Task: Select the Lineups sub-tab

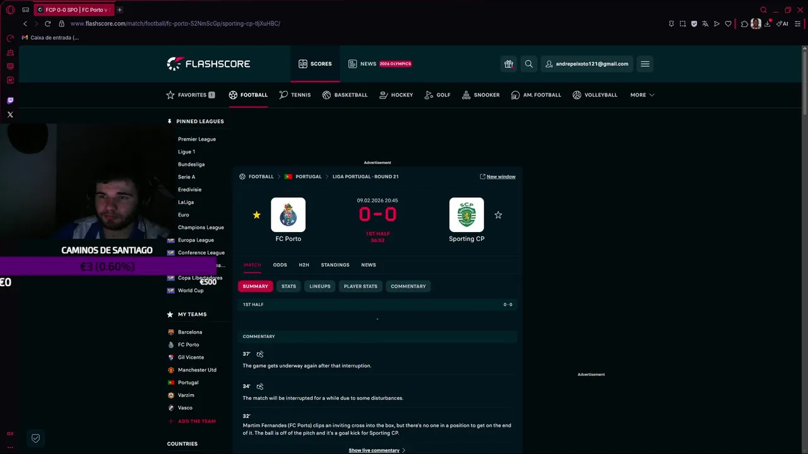Action: [x=319, y=286]
